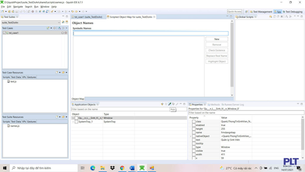This screenshot has width=305, height=172.
Task: Open Microsoft Edge from the taskbar
Action: coord(93,168)
